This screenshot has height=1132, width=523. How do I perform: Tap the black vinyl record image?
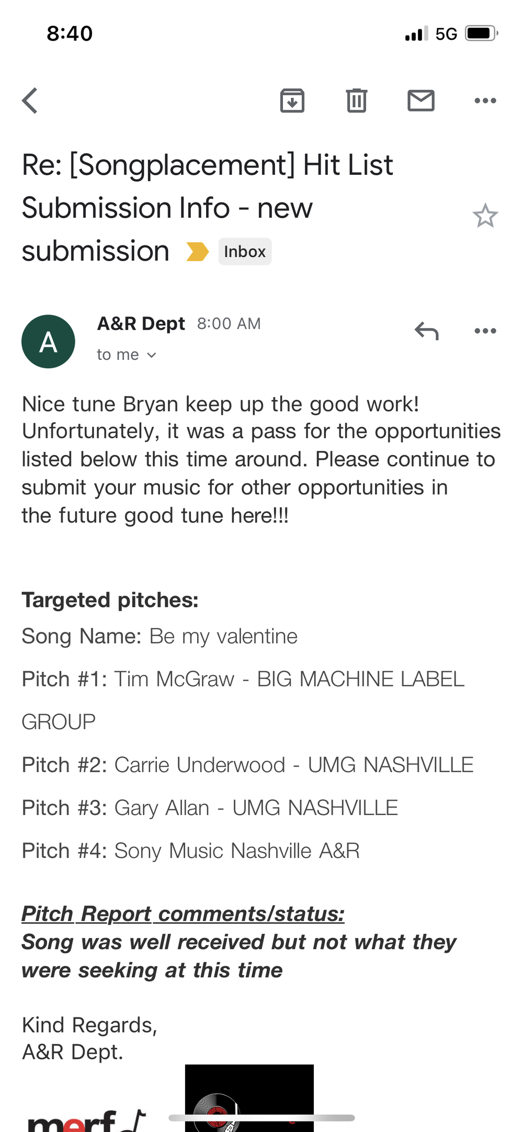pyautogui.click(x=249, y=1098)
